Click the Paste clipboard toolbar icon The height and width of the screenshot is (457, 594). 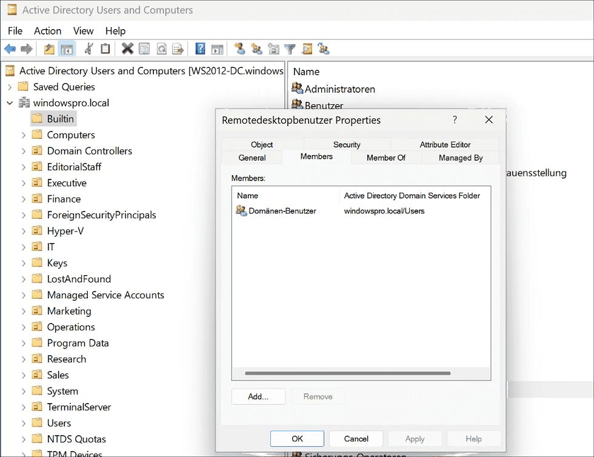click(x=105, y=49)
